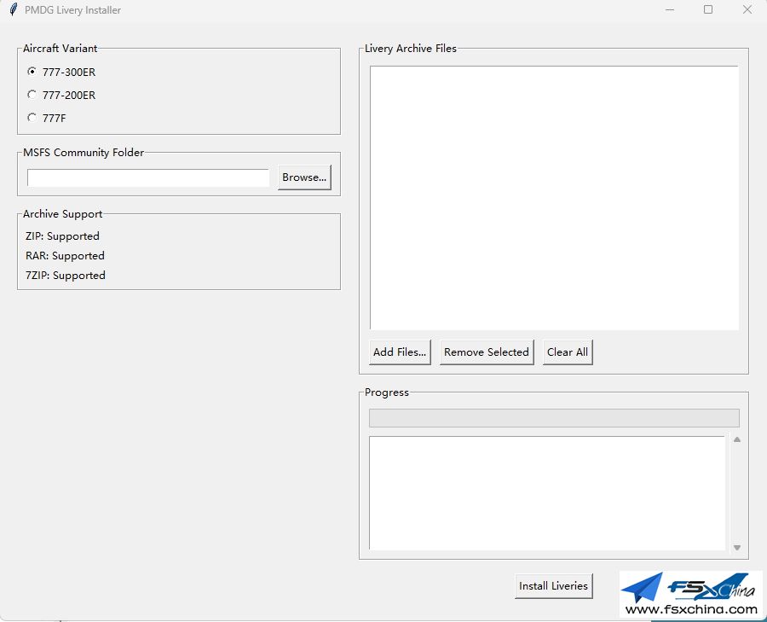This screenshot has width=767, height=622.
Task: Maximize the PMDG Livery Installer window
Action: [x=708, y=9]
